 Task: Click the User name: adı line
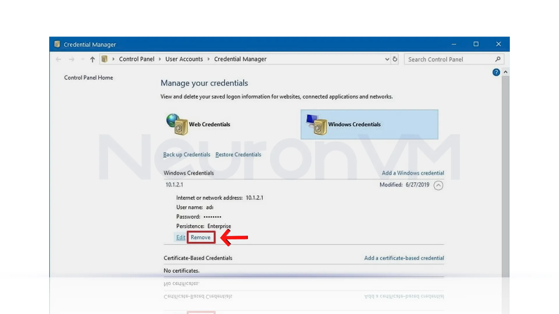click(195, 207)
